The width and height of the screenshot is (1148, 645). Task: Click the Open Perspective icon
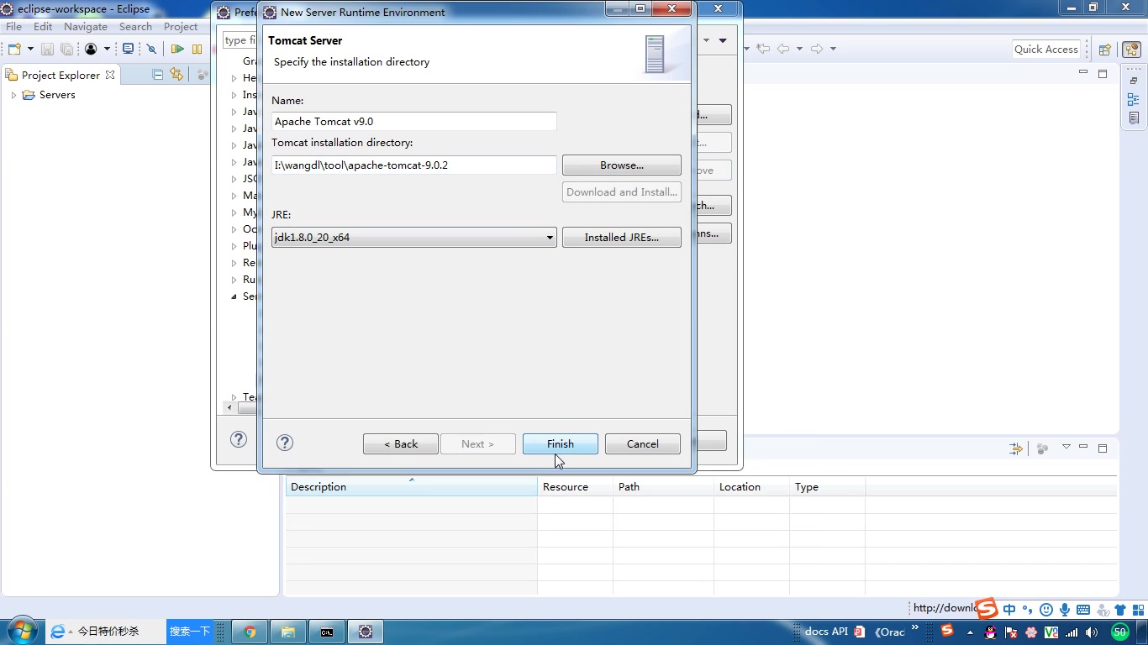(1105, 50)
